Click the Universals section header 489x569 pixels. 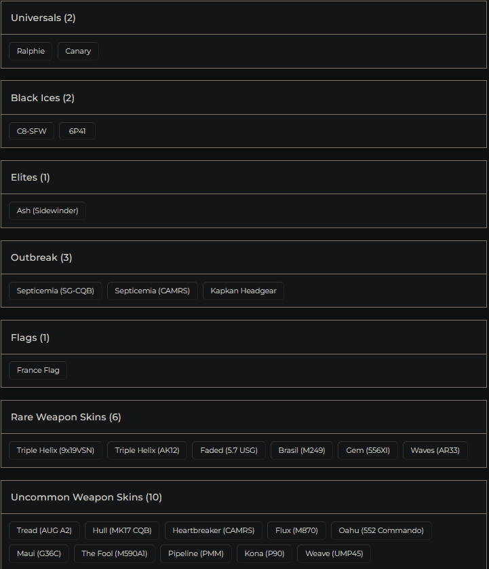(x=43, y=18)
